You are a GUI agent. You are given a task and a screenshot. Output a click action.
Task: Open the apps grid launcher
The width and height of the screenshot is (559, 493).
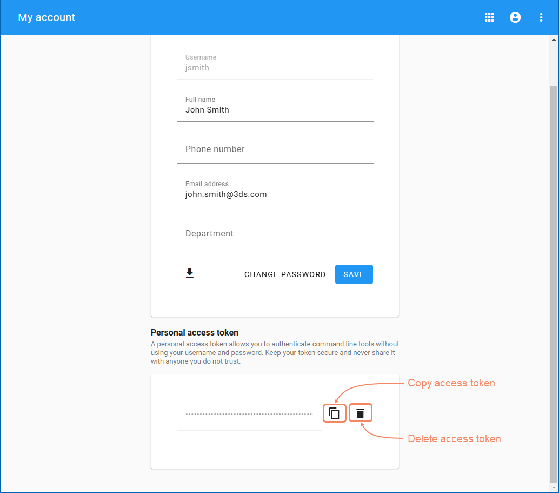489,17
